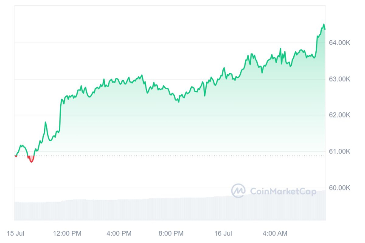The image size is (365, 243).
Task: Click the red dip below the dotted baseline
Action: point(31,159)
